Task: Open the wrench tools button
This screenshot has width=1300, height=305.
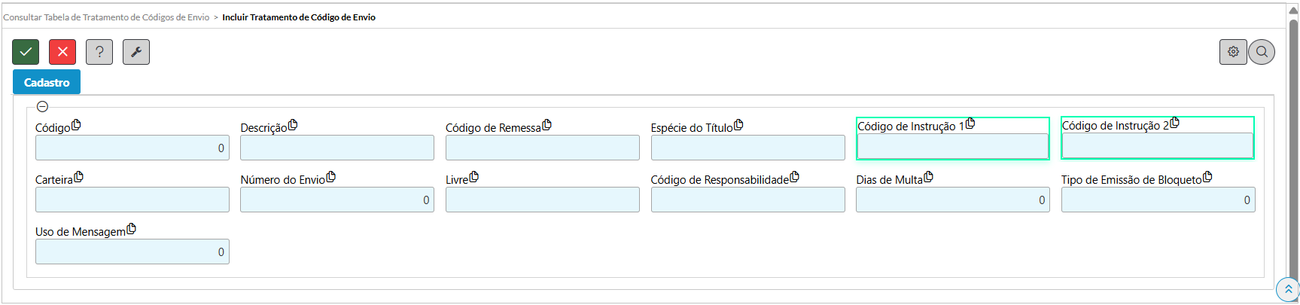Action: tap(136, 52)
